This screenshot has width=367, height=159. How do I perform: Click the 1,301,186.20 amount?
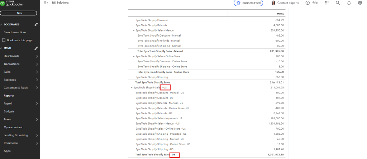tap(276, 124)
